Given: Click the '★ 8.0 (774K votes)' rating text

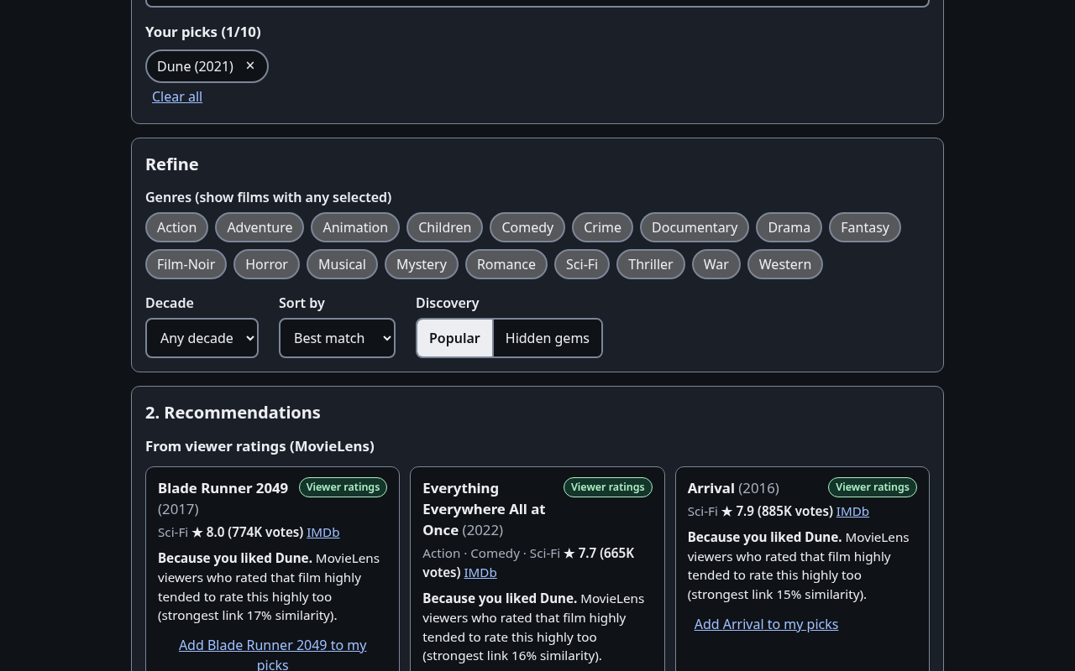Looking at the screenshot, I should tap(248, 532).
